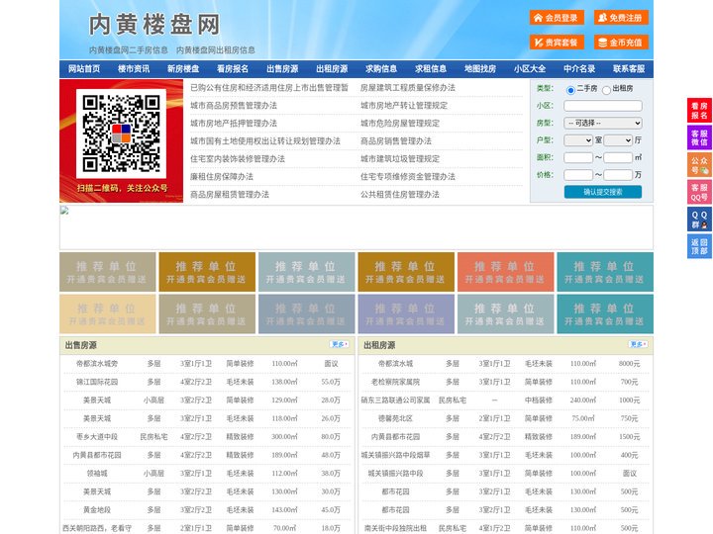Open the 公众号 floating sidebar icon
This screenshot has width=713, height=534.
699,165
